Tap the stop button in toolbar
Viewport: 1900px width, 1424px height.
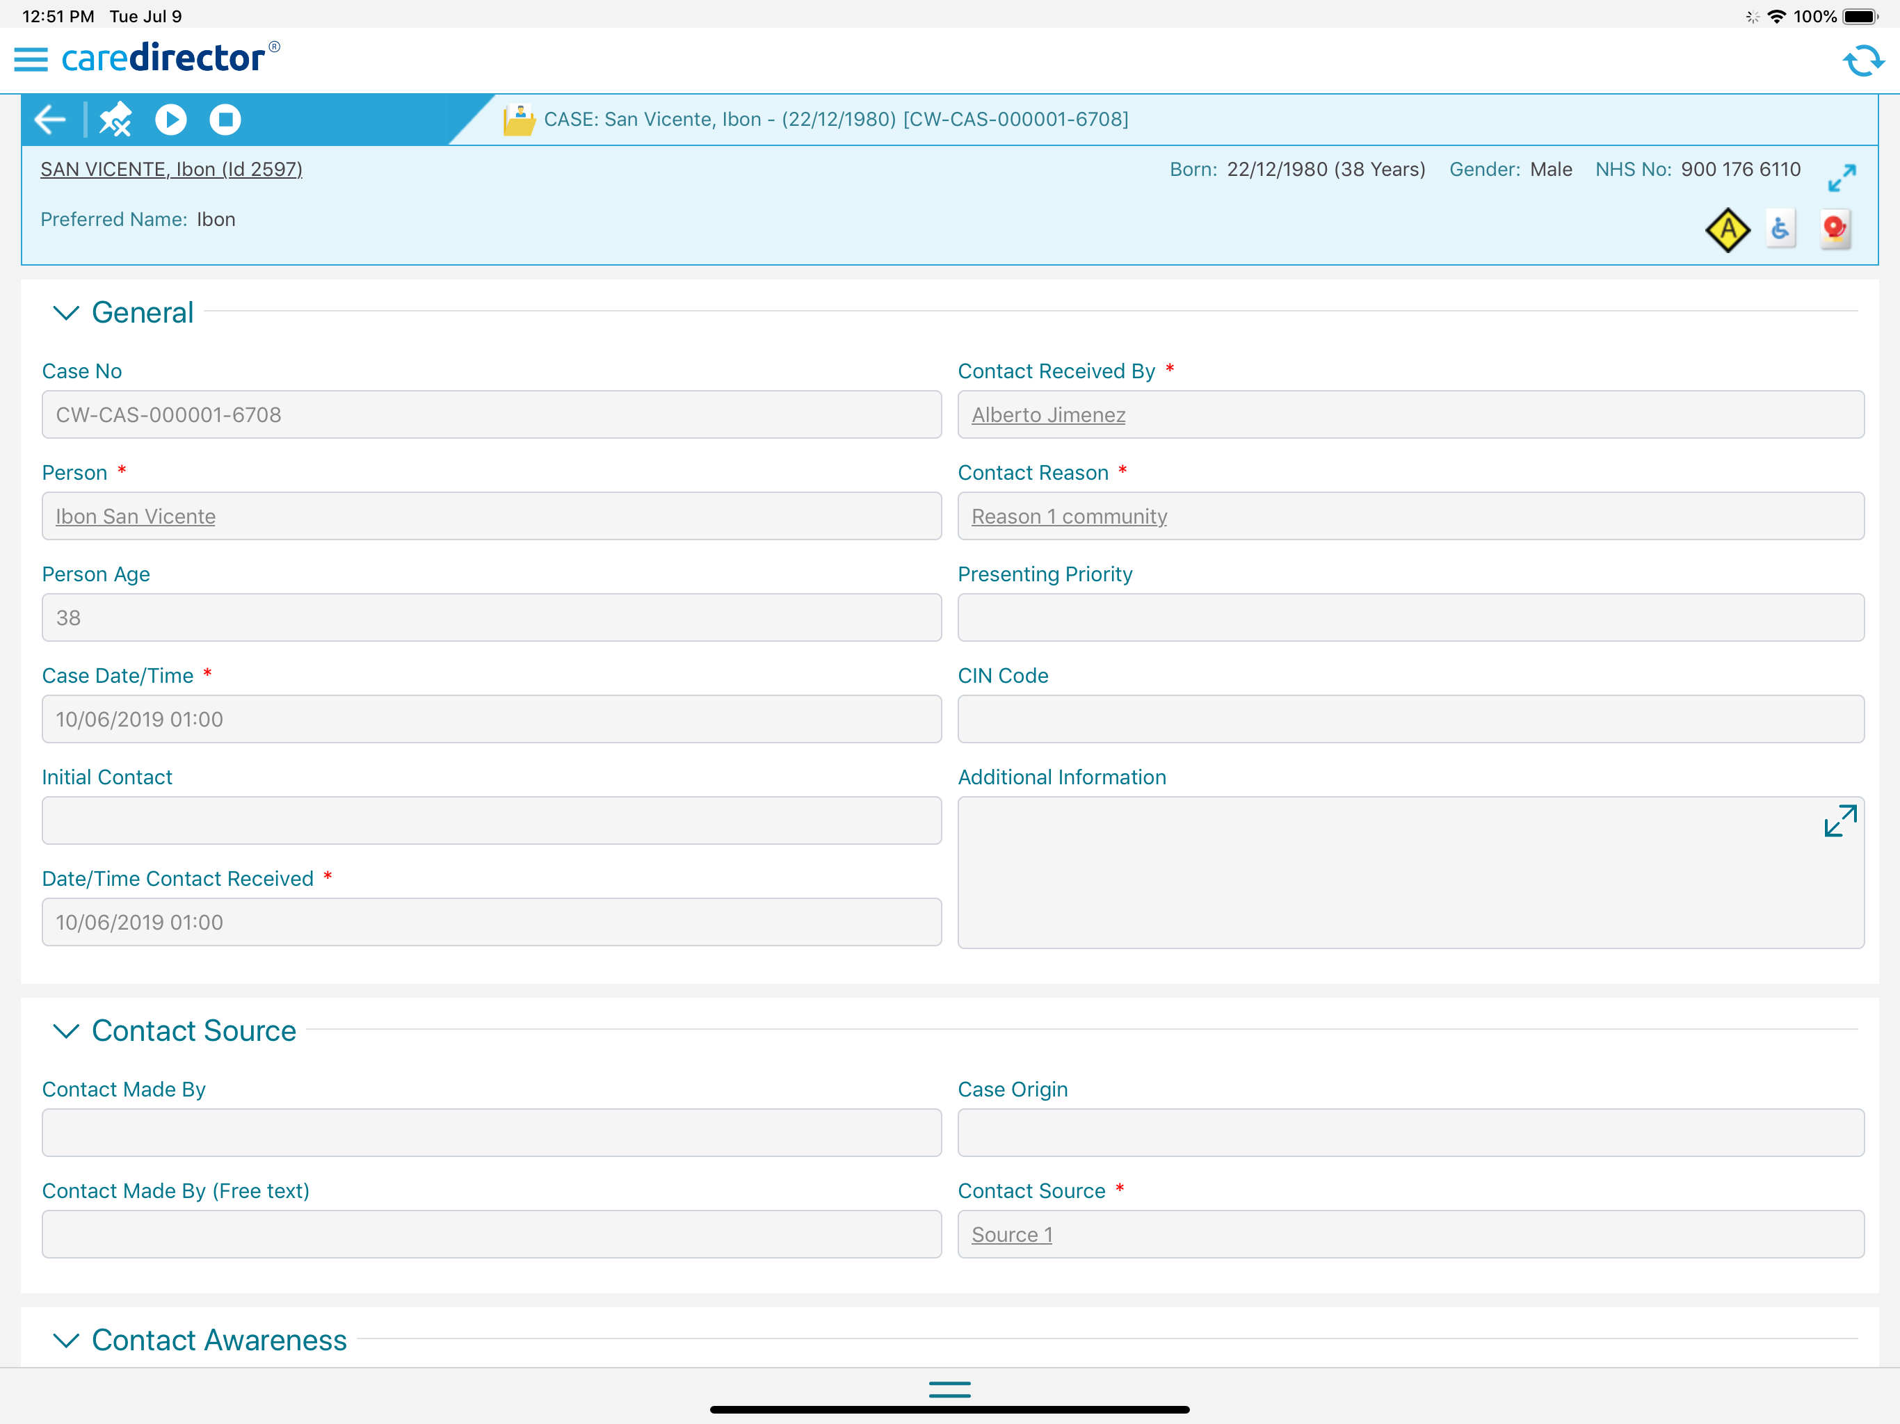(x=225, y=120)
